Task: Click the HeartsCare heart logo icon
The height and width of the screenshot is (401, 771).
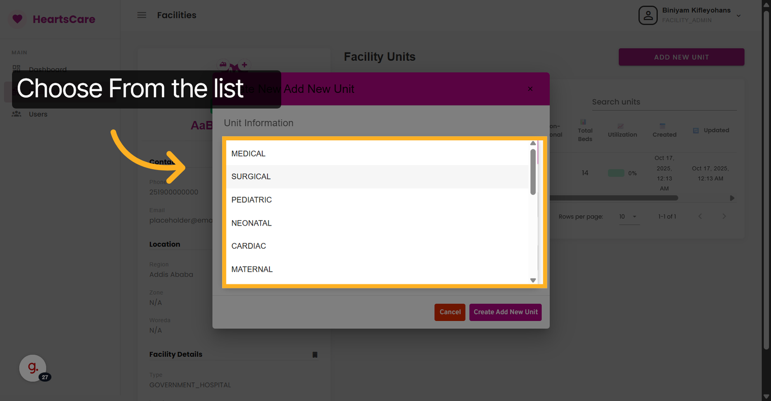Action: (x=17, y=19)
